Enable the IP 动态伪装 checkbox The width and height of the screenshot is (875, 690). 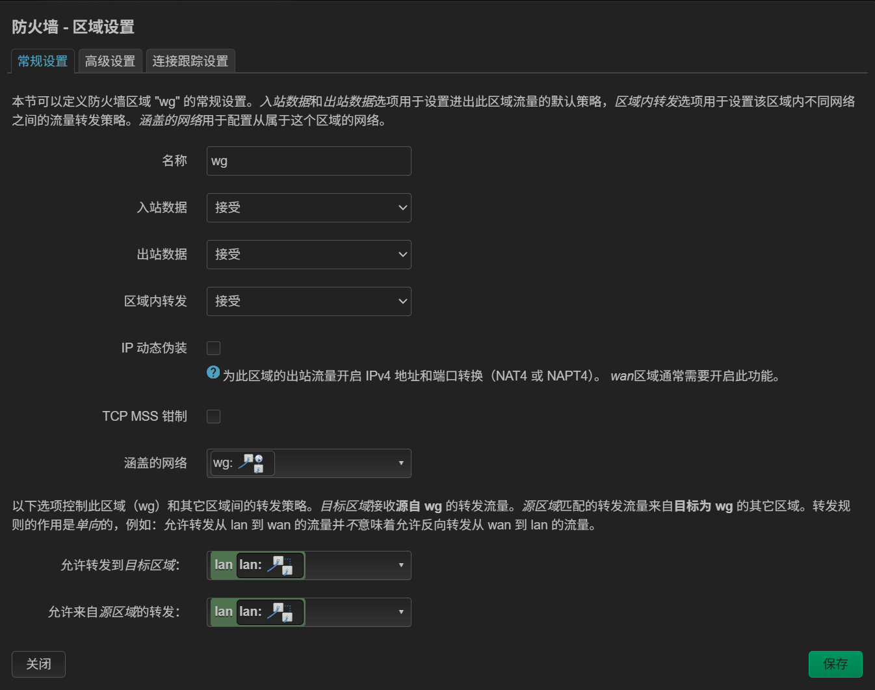(213, 348)
